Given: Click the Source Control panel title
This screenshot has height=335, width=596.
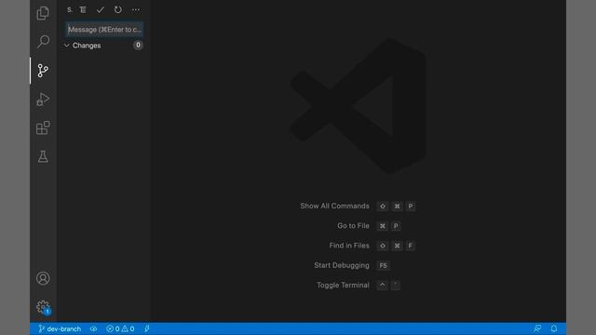Looking at the screenshot, I should (x=70, y=10).
